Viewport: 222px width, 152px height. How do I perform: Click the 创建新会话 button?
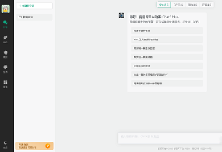click(34, 5)
